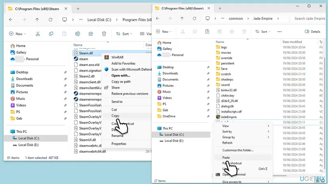Click Refresh icon in right window navigation

tap(195, 18)
